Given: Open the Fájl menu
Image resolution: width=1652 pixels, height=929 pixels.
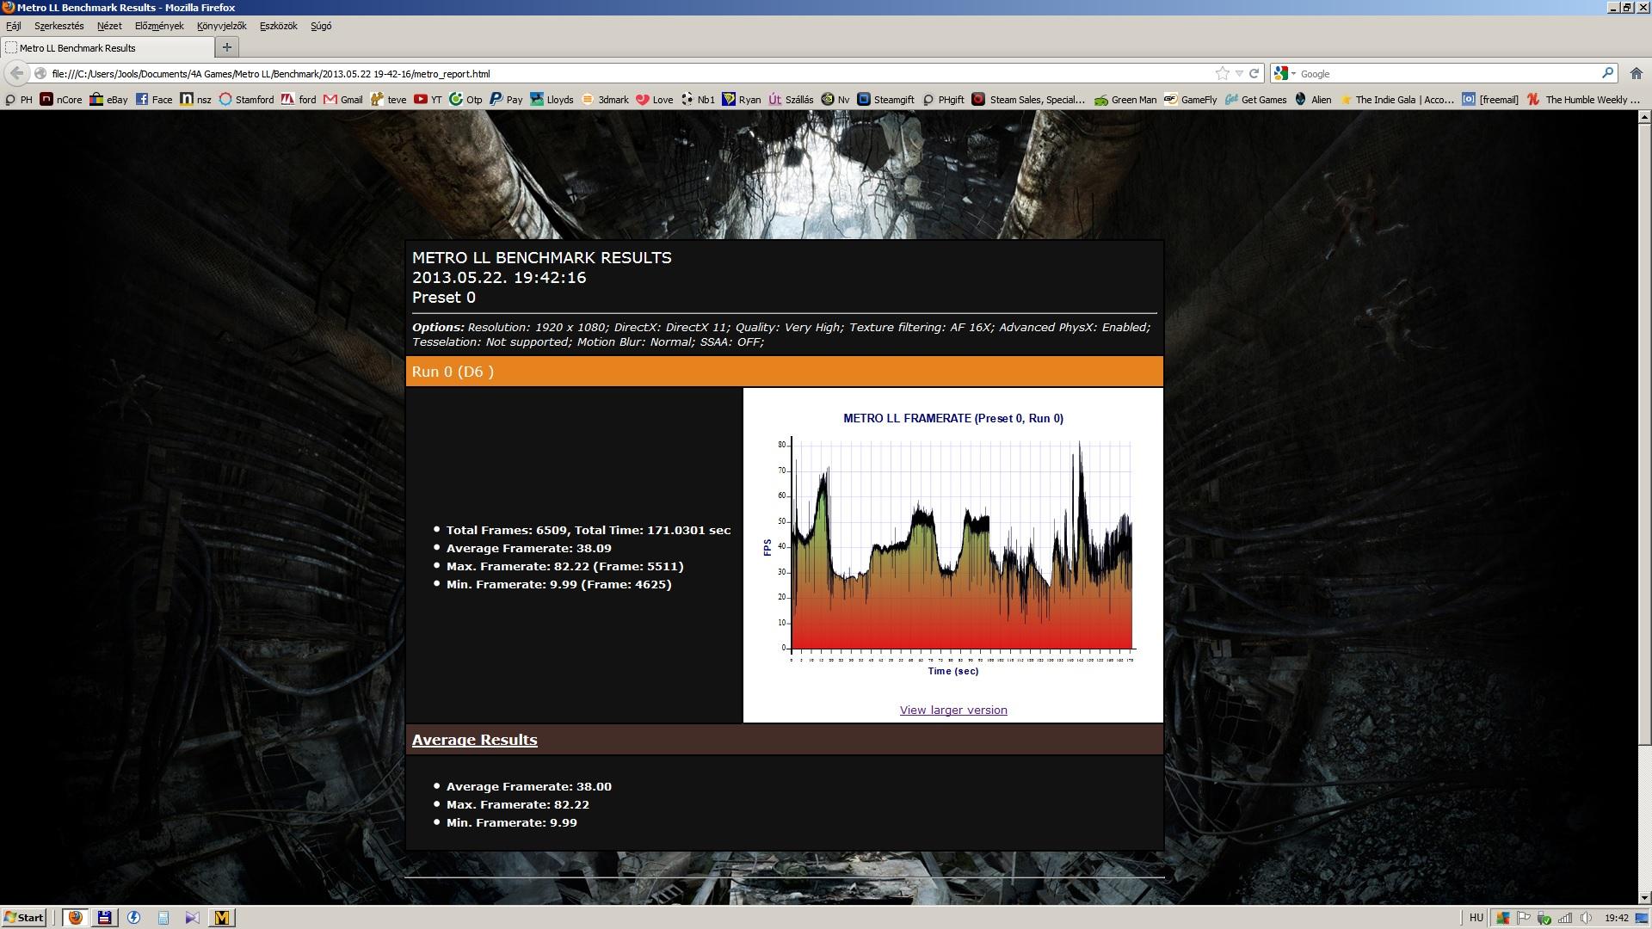Looking at the screenshot, I should [x=14, y=26].
